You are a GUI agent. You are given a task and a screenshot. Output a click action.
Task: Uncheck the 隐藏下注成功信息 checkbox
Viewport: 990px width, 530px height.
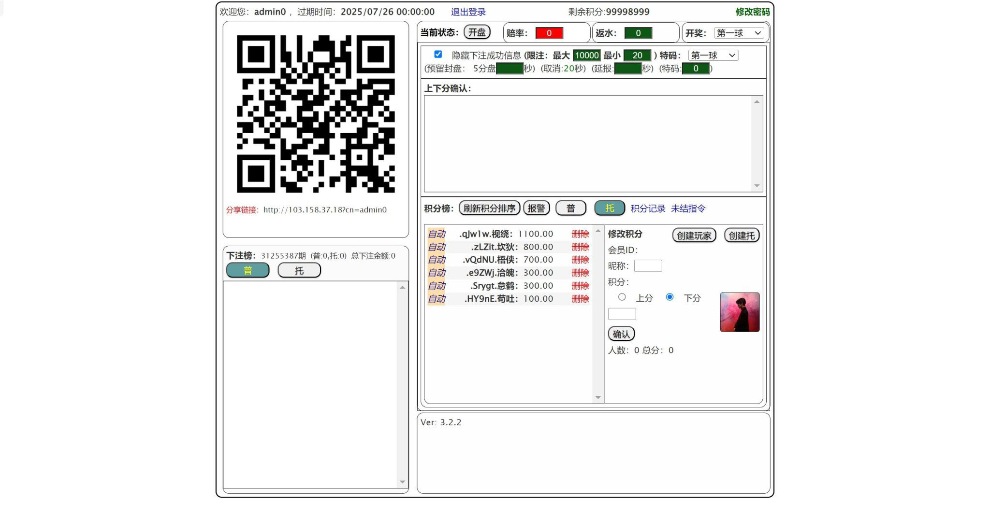pos(438,55)
